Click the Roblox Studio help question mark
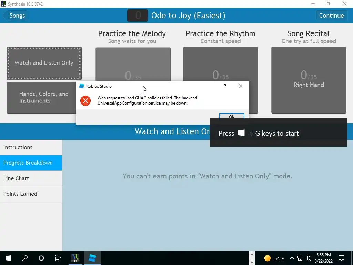The height and width of the screenshot is (265, 353). tap(225, 86)
